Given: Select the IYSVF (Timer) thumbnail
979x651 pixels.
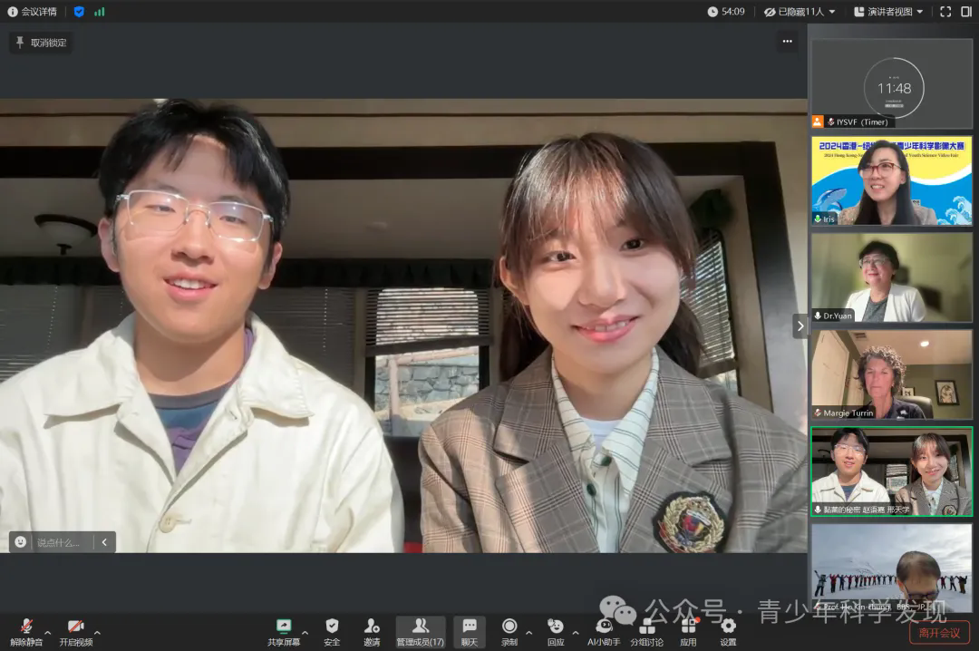Looking at the screenshot, I should coord(892,83).
